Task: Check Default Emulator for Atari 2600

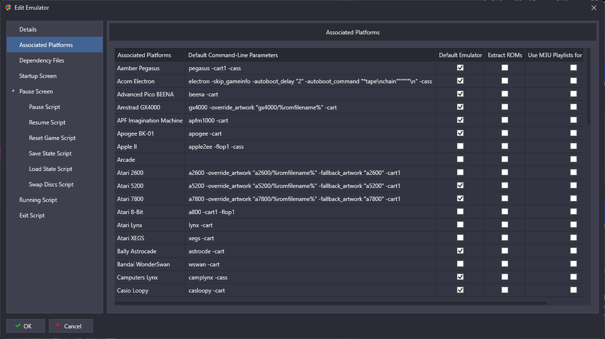Action: click(460, 172)
